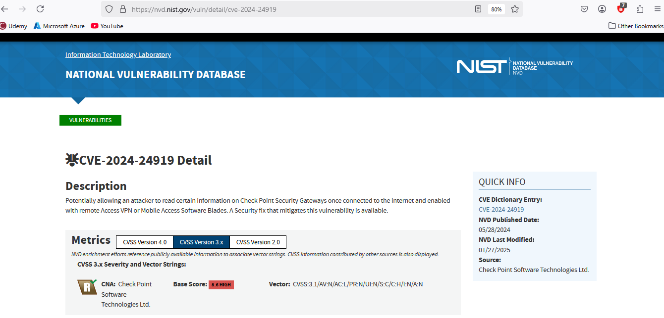Go back to the previous page
The height and width of the screenshot is (318, 664).
point(5,9)
